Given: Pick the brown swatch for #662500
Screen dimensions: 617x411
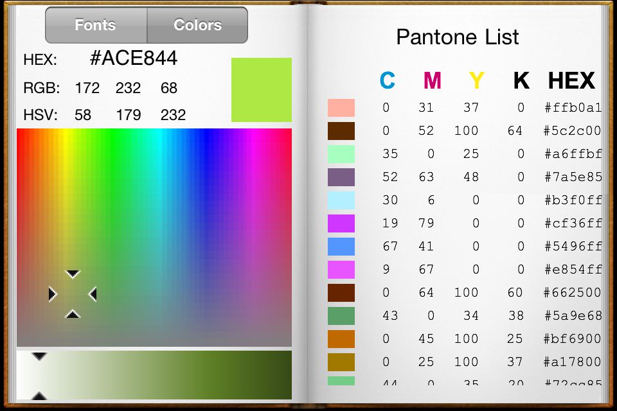Looking at the screenshot, I should pyautogui.click(x=341, y=293).
